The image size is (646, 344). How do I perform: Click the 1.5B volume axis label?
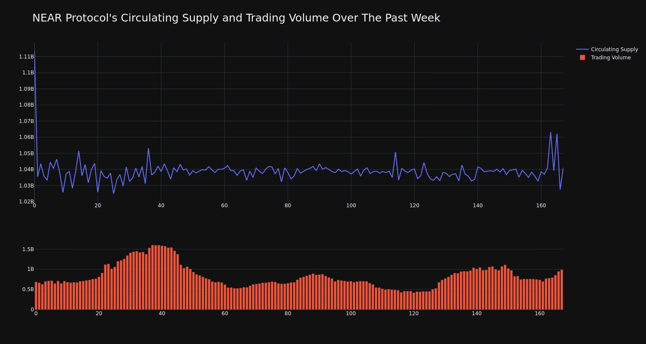point(28,249)
